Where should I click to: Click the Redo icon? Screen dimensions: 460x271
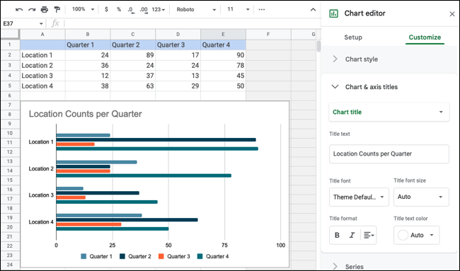(32, 10)
